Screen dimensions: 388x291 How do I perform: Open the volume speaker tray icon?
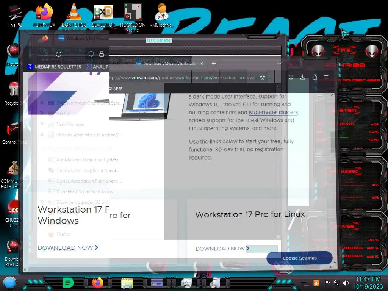(x=346, y=283)
